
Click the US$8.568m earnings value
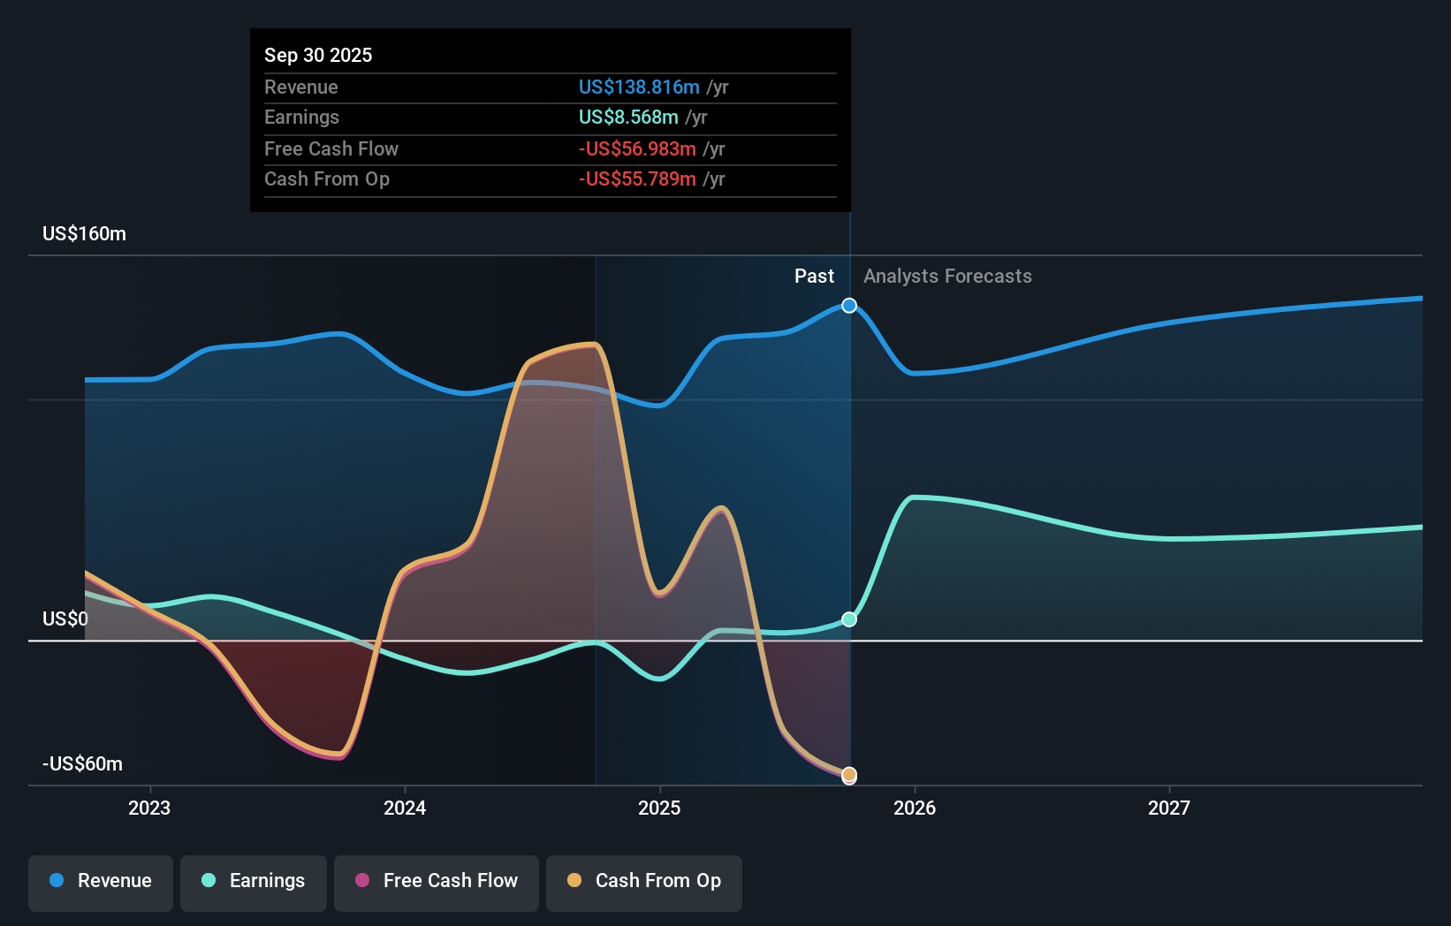[628, 118]
